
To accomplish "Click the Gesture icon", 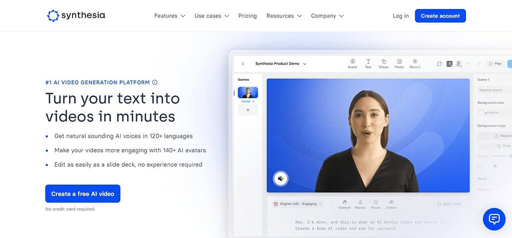I will tap(344, 205).
